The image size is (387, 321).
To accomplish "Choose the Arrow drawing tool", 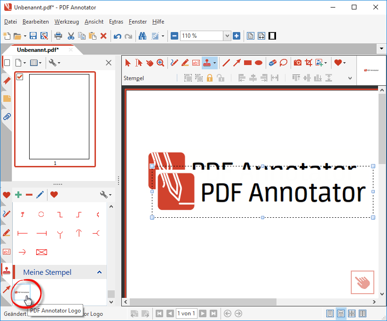I will click(x=237, y=63).
